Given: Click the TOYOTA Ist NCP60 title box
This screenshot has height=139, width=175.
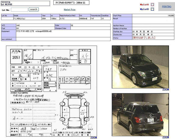Looking at the screenshot, I should [x=25, y=3].
